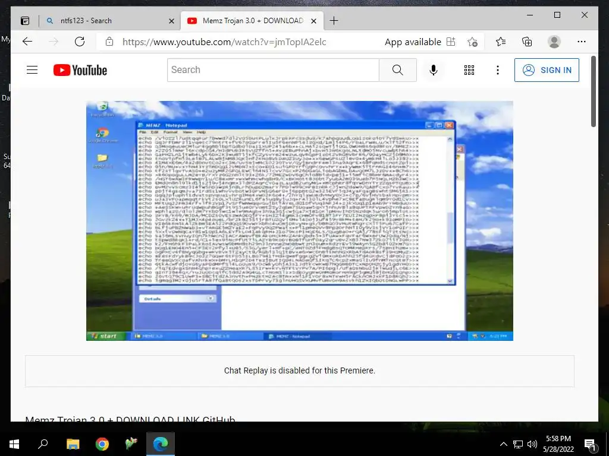Click the YouTube Search field
Screen dimensions: 609x456
(x=273, y=70)
